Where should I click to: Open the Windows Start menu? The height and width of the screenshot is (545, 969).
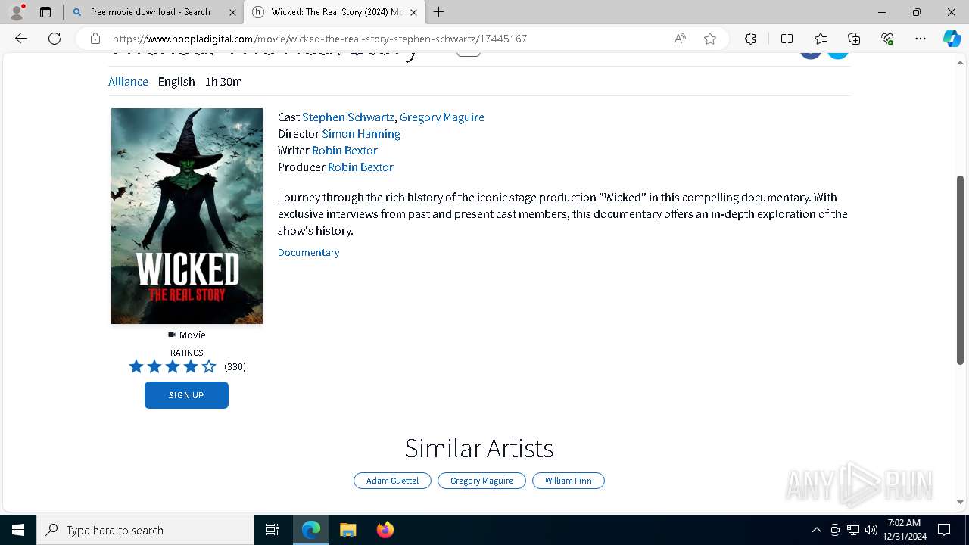pyautogui.click(x=18, y=530)
